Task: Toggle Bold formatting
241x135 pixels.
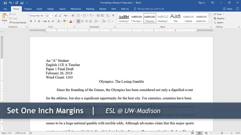Action: tap(31, 21)
